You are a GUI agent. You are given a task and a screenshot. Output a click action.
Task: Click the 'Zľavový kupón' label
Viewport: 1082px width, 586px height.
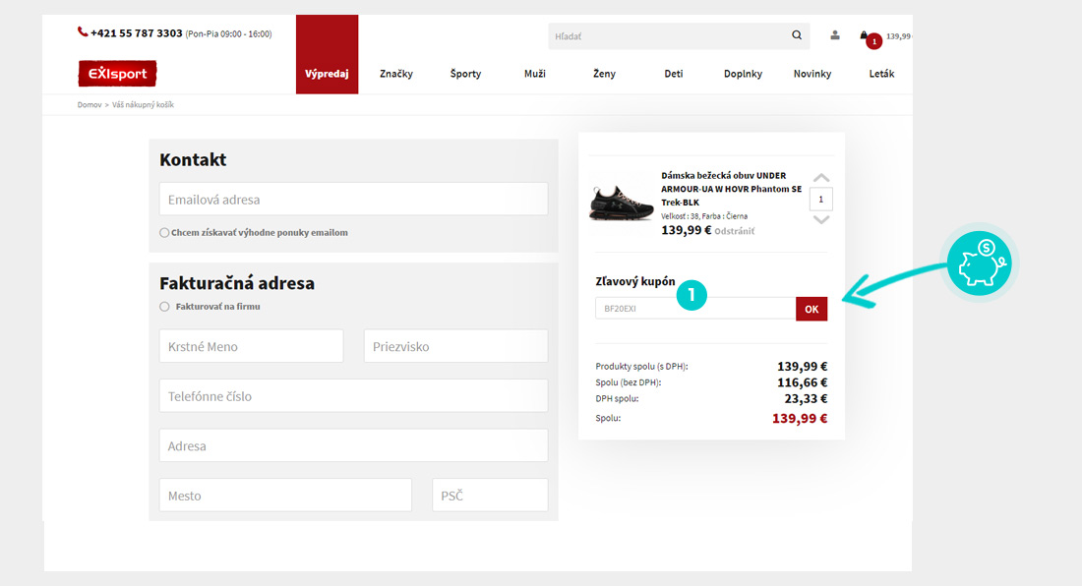pyautogui.click(x=635, y=281)
